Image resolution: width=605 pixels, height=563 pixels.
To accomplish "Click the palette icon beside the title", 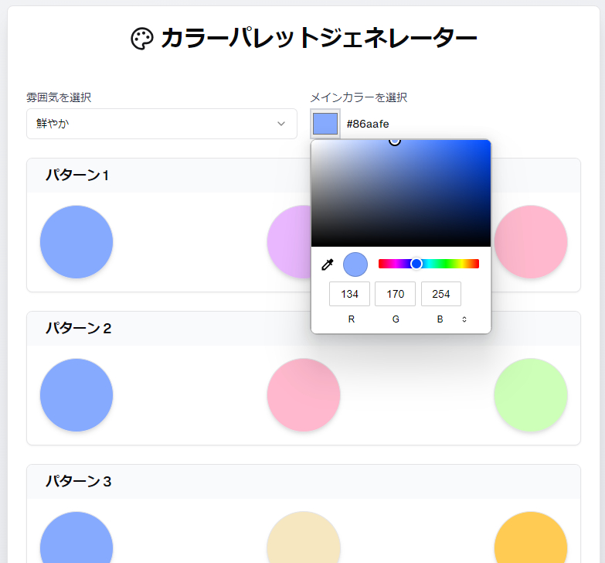I will tap(142, 39).
